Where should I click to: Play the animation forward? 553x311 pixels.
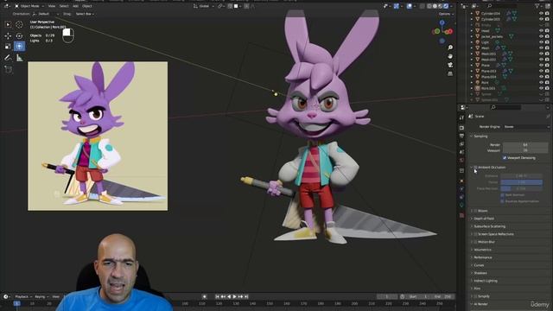point(235,296)
